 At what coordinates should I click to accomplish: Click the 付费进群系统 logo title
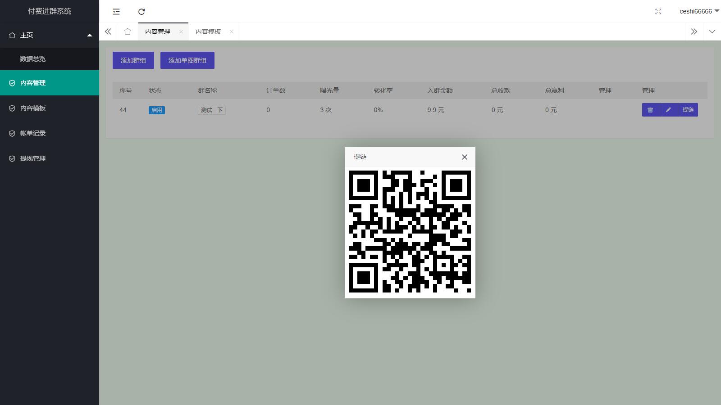50,11
